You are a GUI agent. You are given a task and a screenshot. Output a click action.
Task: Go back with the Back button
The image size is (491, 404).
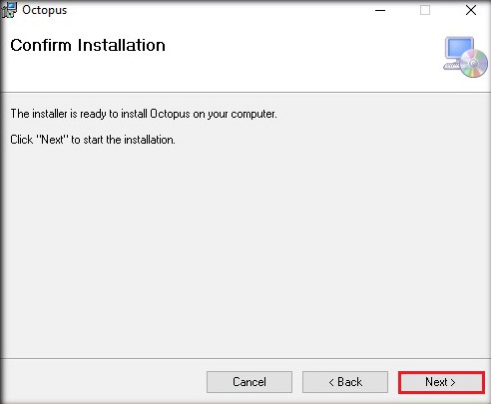(x=345, y=382)
